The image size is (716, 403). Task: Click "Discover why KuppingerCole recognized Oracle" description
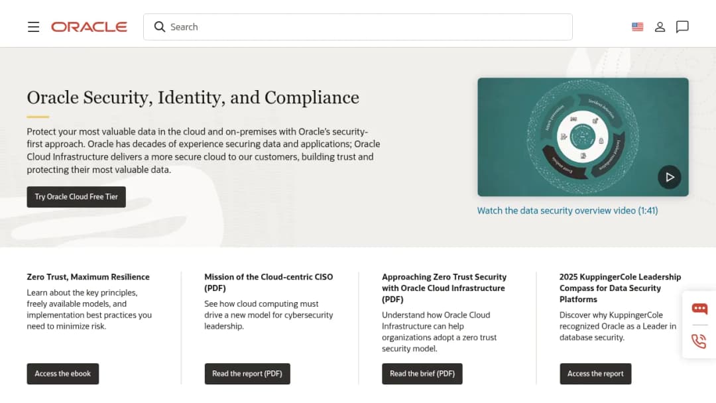(x=618, y=326)
